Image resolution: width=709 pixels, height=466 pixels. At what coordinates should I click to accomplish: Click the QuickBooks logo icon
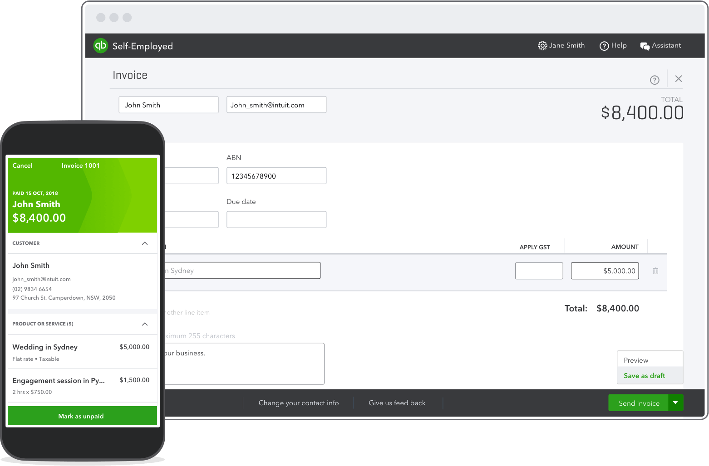(100, 46)
